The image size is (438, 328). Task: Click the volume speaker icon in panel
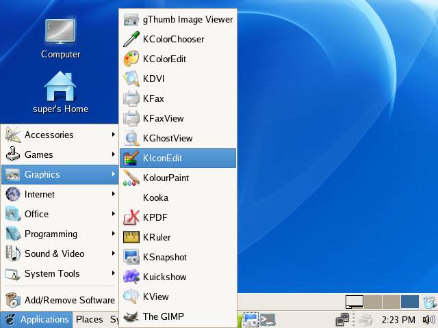point(428,319)
